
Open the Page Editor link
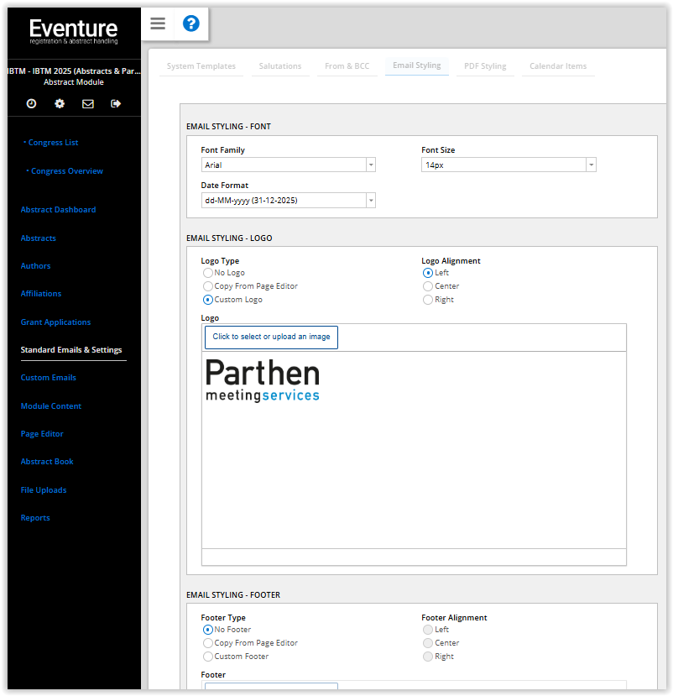coord(42,434)
